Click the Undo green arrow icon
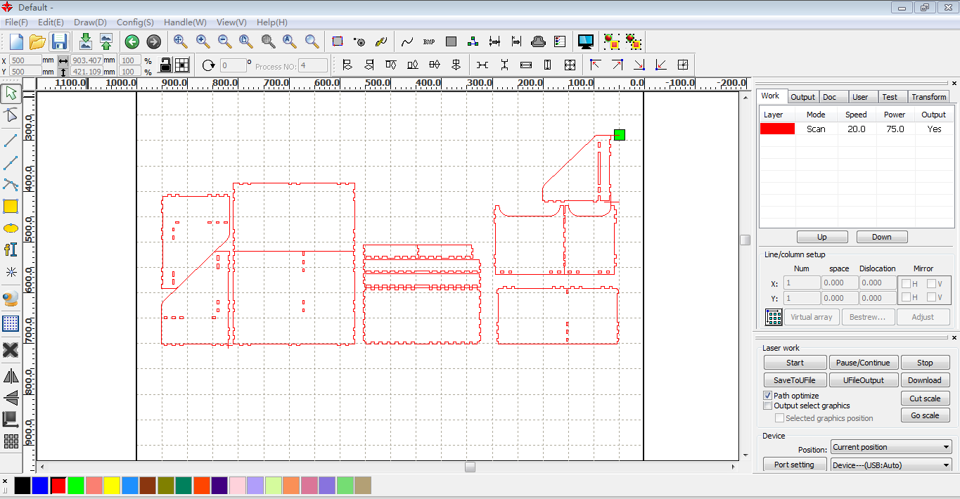960x499 pixels. coord(132,41)
